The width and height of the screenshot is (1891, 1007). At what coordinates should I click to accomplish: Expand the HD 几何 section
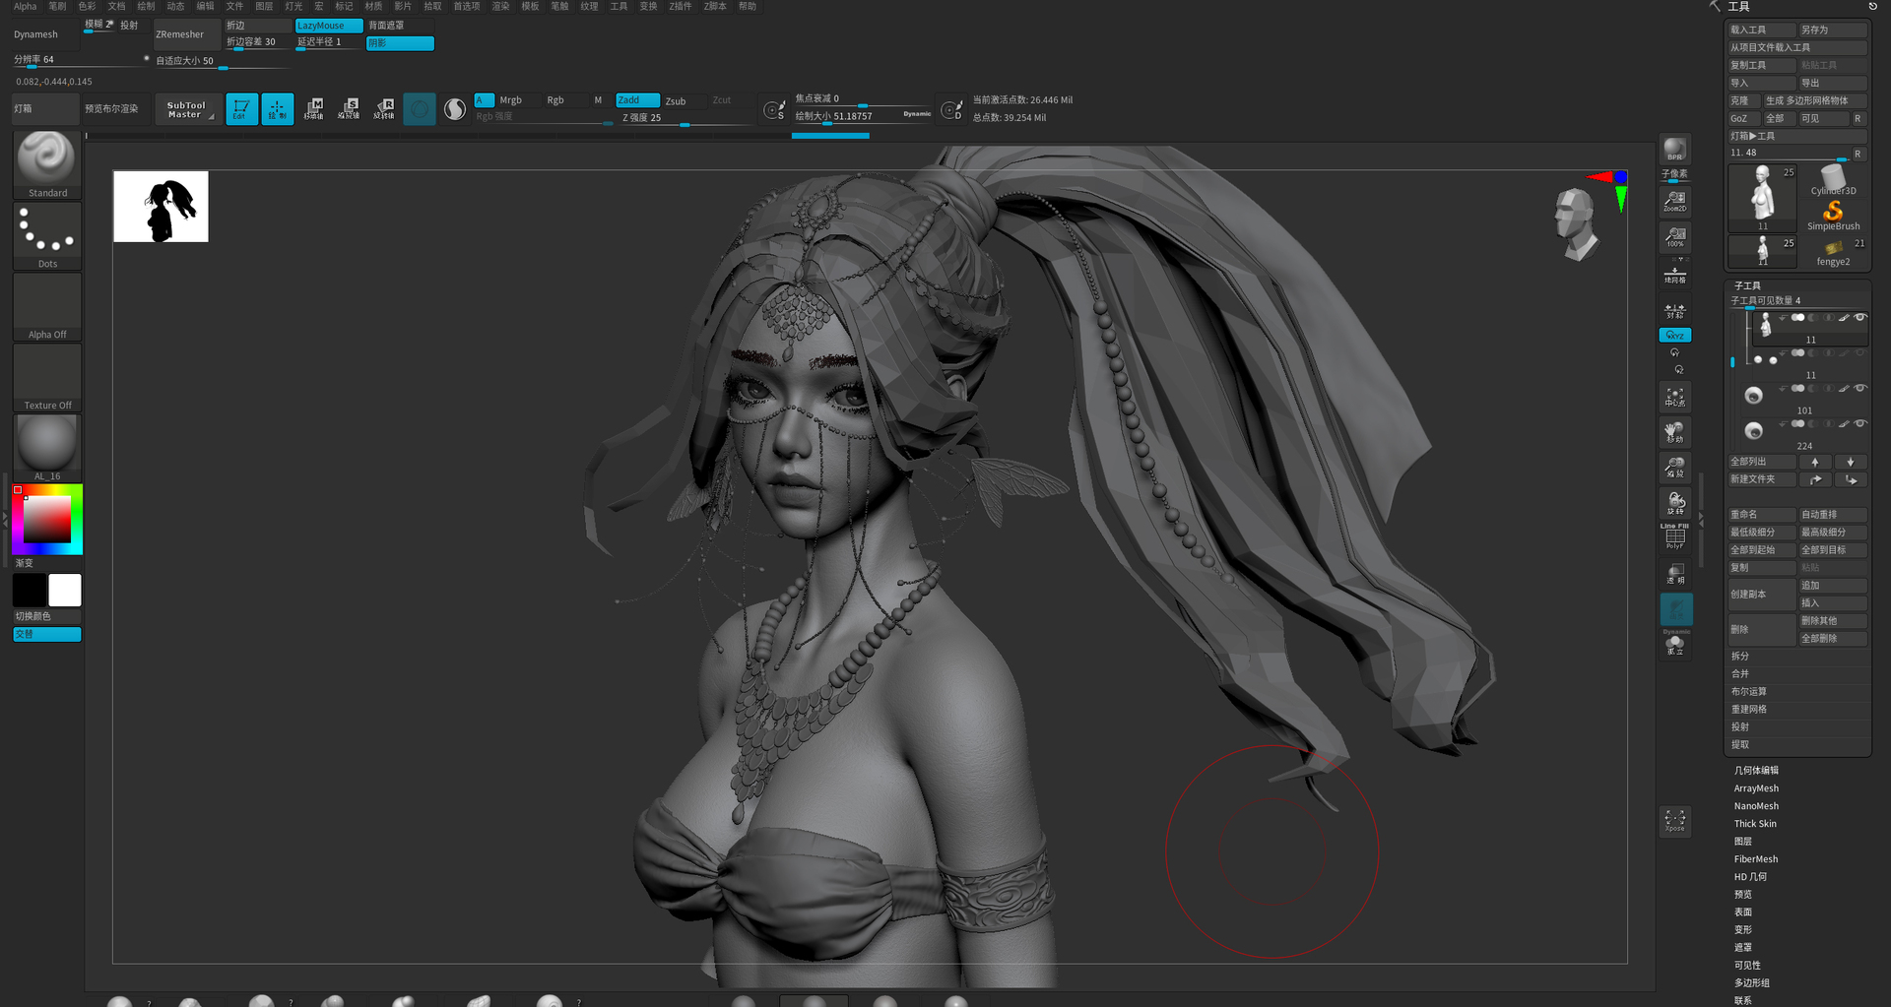[x=1750, y=877]
